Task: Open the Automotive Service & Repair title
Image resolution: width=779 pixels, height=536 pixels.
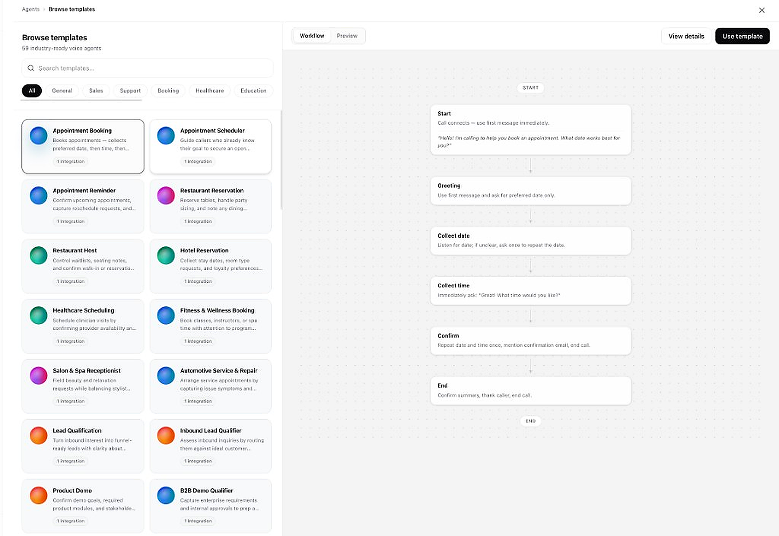Action: point(219,371)
